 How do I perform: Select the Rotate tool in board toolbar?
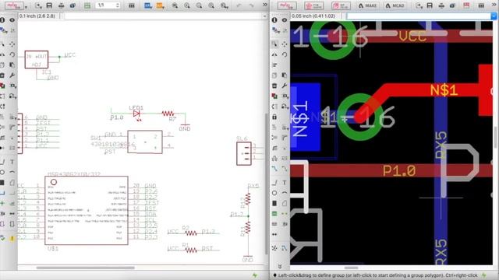285,54
